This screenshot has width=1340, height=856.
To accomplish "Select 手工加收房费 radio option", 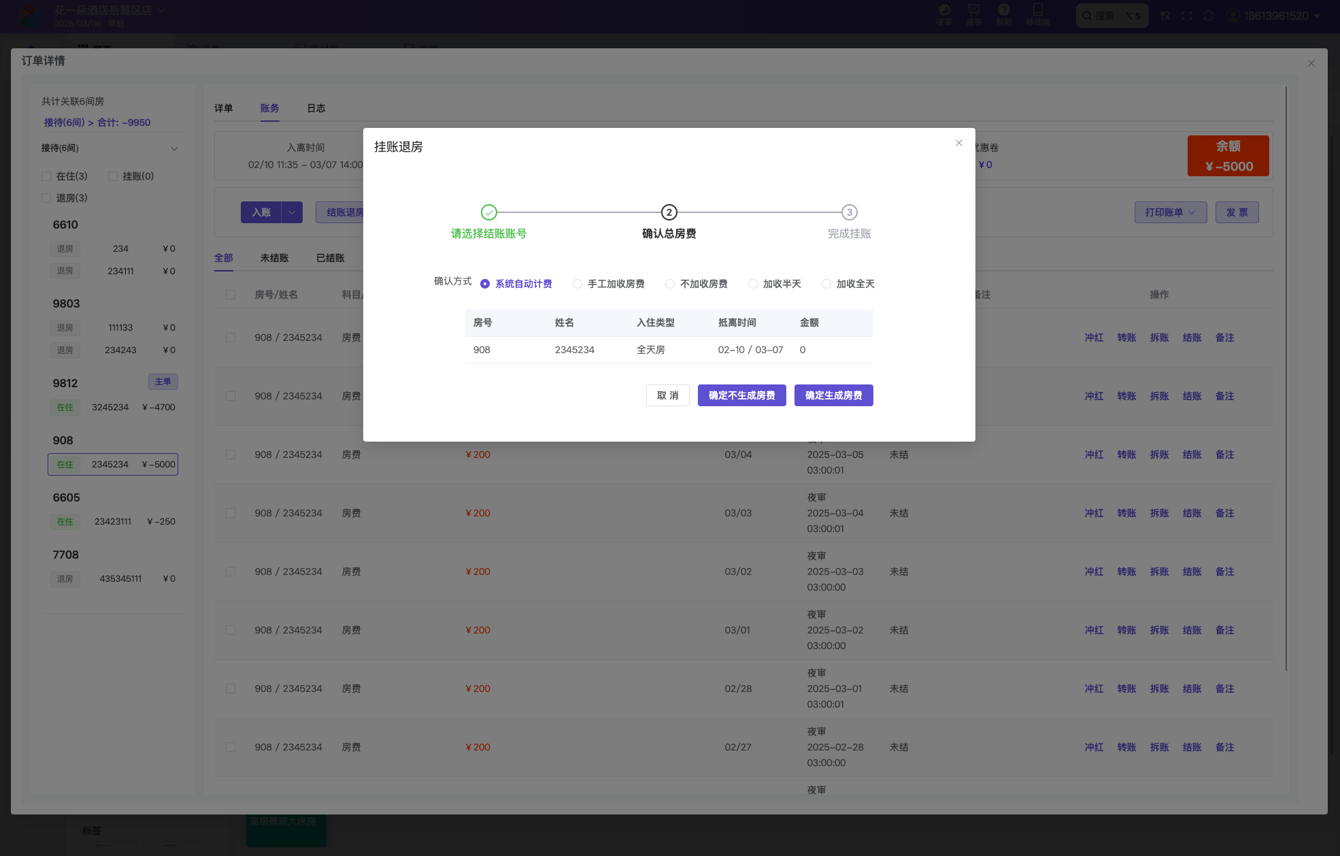I will tap(577, 284).
